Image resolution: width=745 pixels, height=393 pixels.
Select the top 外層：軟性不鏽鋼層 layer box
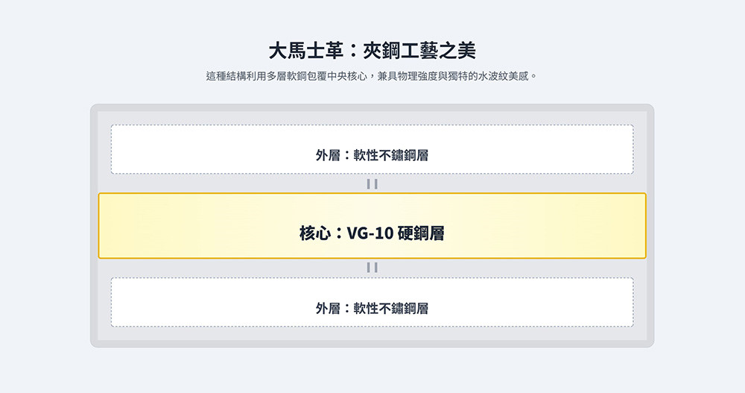[372, 149]
